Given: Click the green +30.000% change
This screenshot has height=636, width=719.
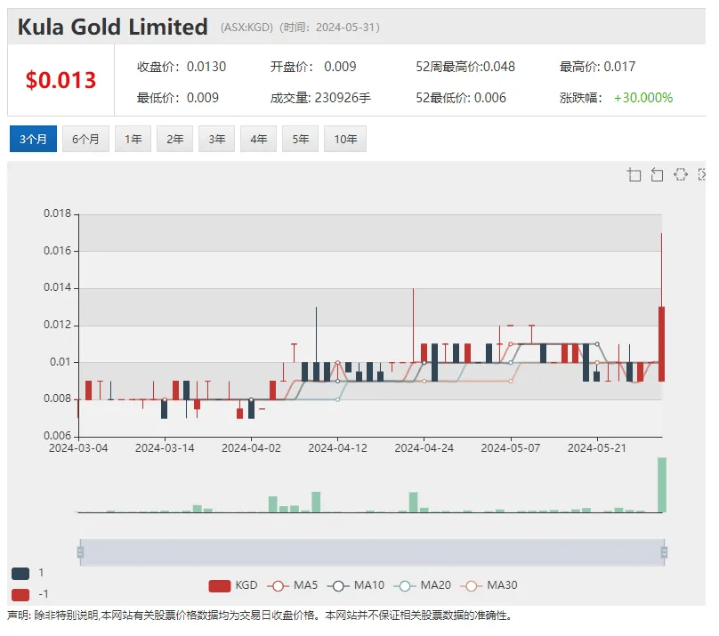Looking at the screenshot, I should click(x=643, y=98).
